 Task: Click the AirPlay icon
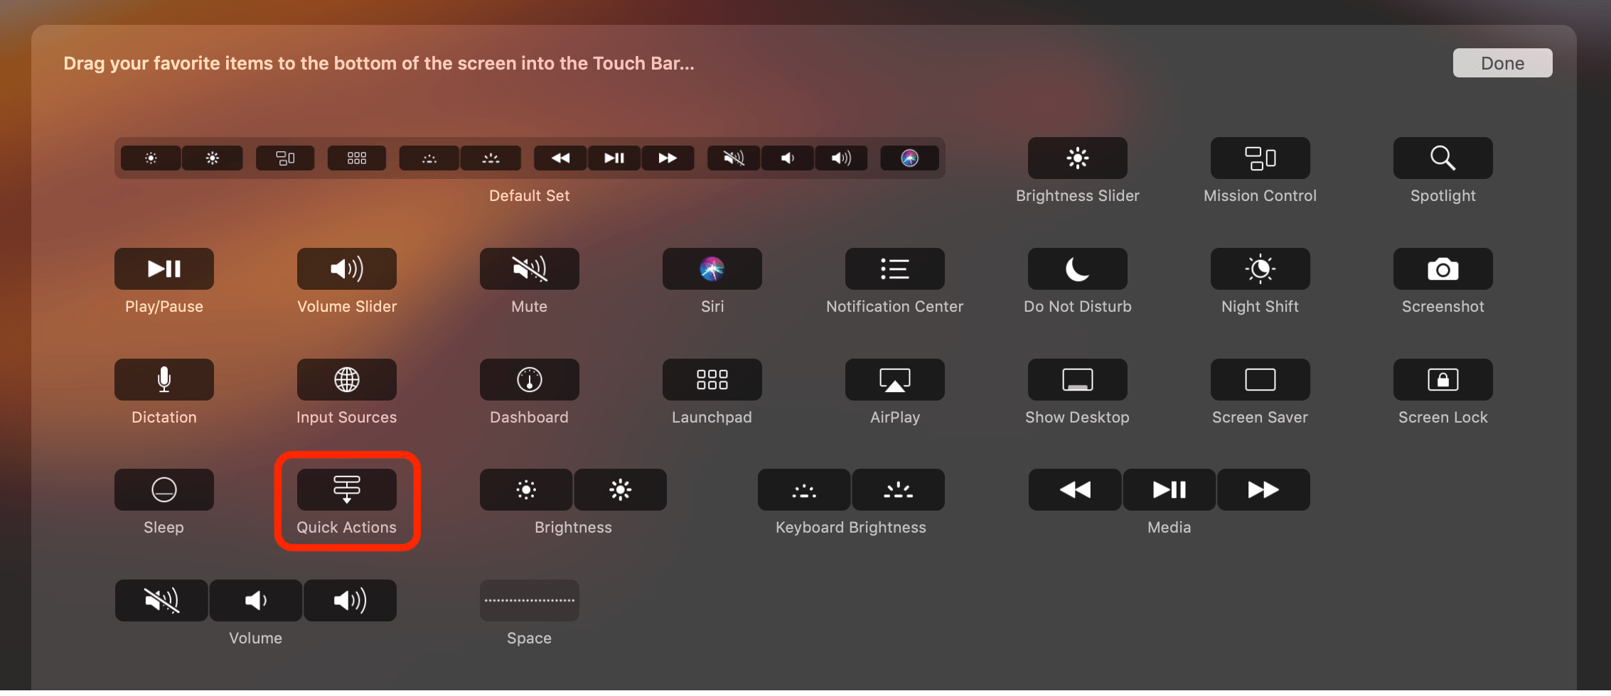click(894, 379)
